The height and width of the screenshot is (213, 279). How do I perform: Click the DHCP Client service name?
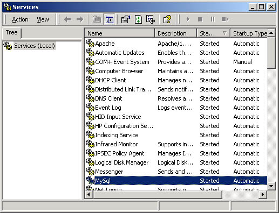[111, 80]
